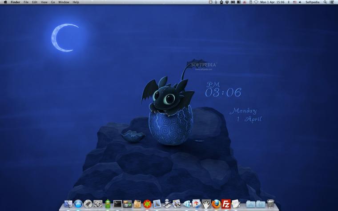This screenshot has width=338, height=211.
Task: Click the Bluetooth icon in menu bar
Action: [289, 2]
